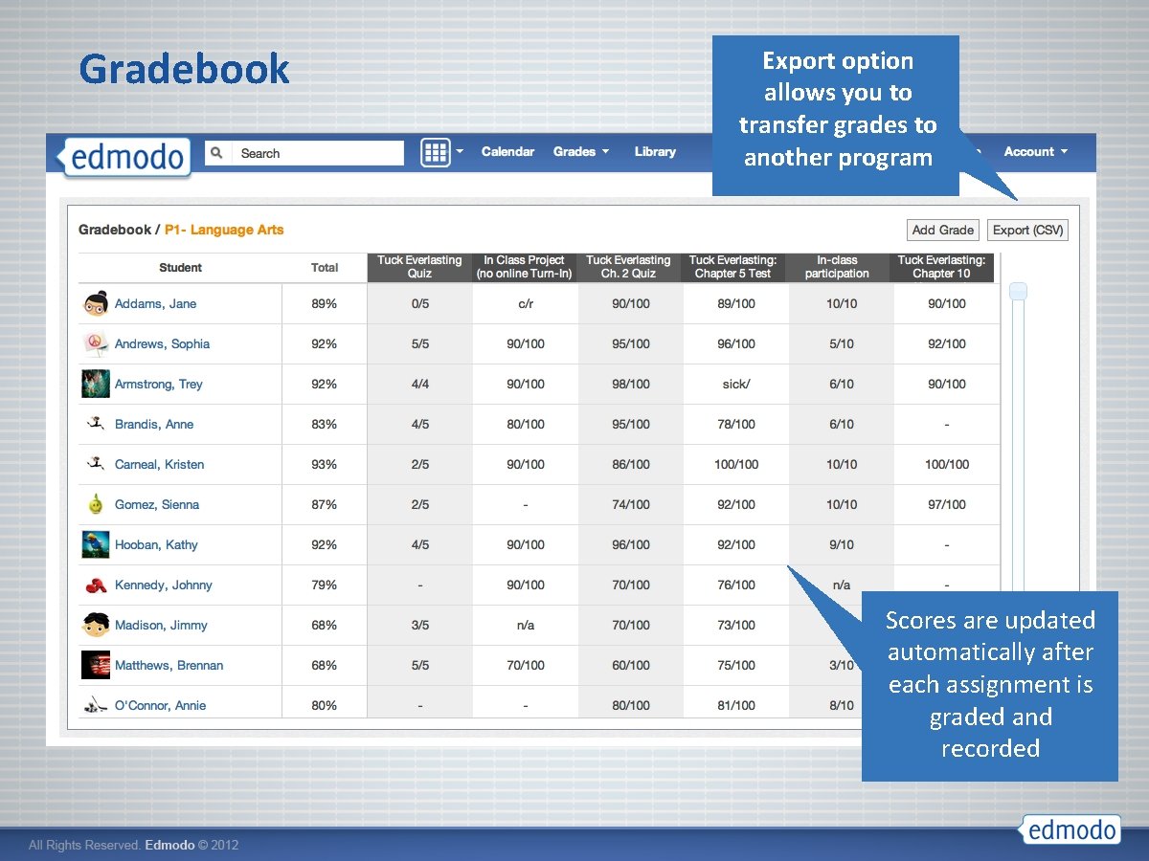This screenshot has height=861, width=1149.
Task: Open the Calendar menu item
Action: [507, 151]
